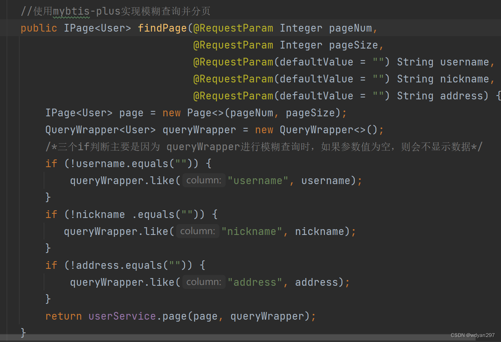Click the return keyword
The image size is (501, 342).
click(x=64, y=316)
